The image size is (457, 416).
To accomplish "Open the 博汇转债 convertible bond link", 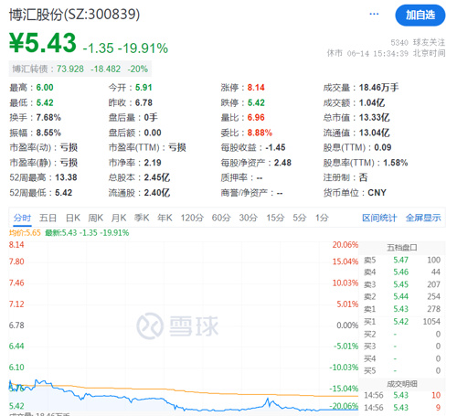I will point(80,69).
